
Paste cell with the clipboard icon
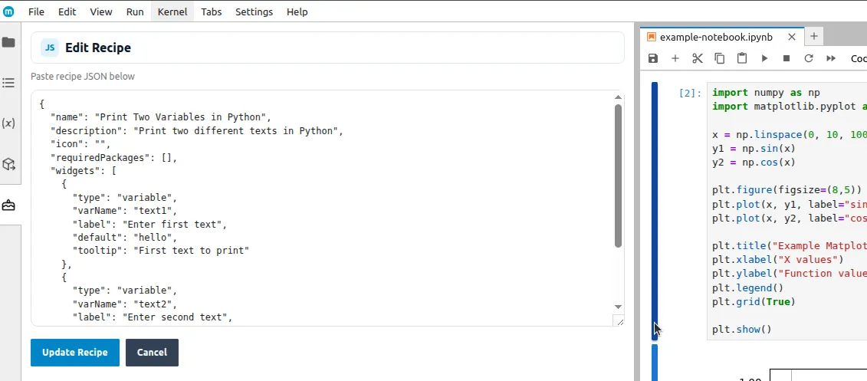point(742,58)
